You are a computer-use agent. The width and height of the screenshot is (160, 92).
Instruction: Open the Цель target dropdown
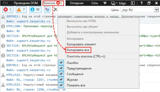coord(156,10)
